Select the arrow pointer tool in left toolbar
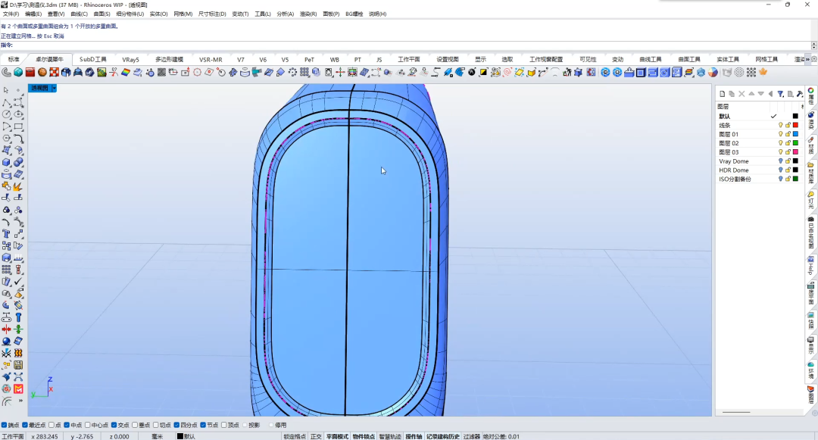 (6, 90)
